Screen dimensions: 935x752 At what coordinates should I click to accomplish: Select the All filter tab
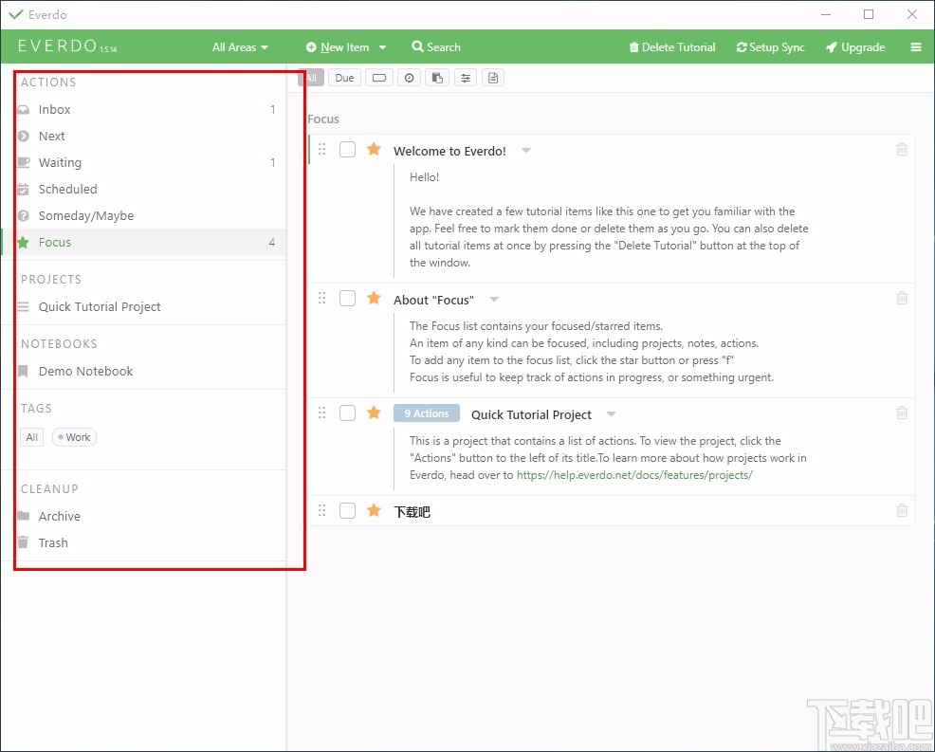tap(311, 78)
